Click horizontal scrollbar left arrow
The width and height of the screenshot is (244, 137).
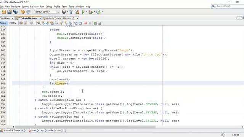[14, 127]
